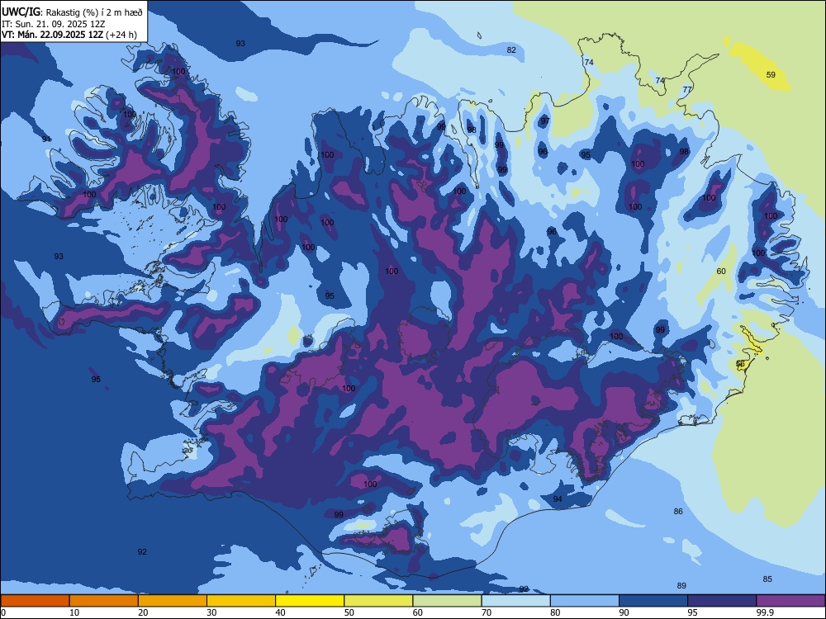Click the legend label '30'
The height and width of the screenshot is (619, 826).
[x=211, y=612]
